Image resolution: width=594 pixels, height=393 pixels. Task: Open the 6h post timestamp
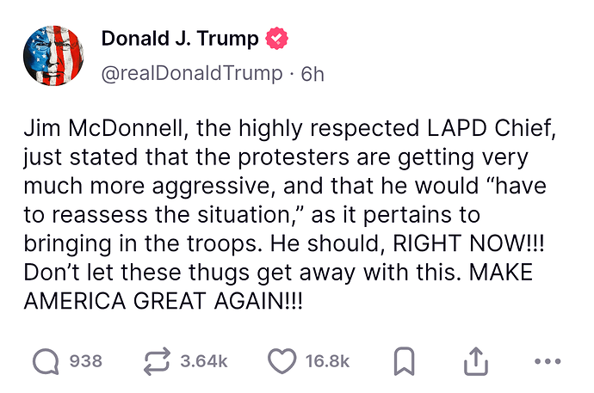(312, 74)
